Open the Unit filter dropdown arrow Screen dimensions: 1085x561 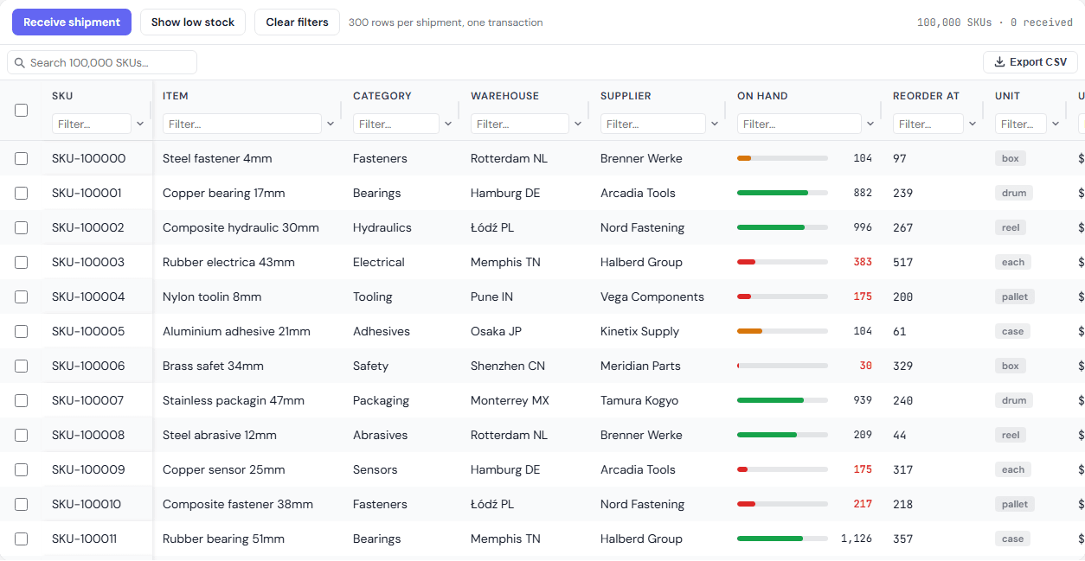[1056, 124]
